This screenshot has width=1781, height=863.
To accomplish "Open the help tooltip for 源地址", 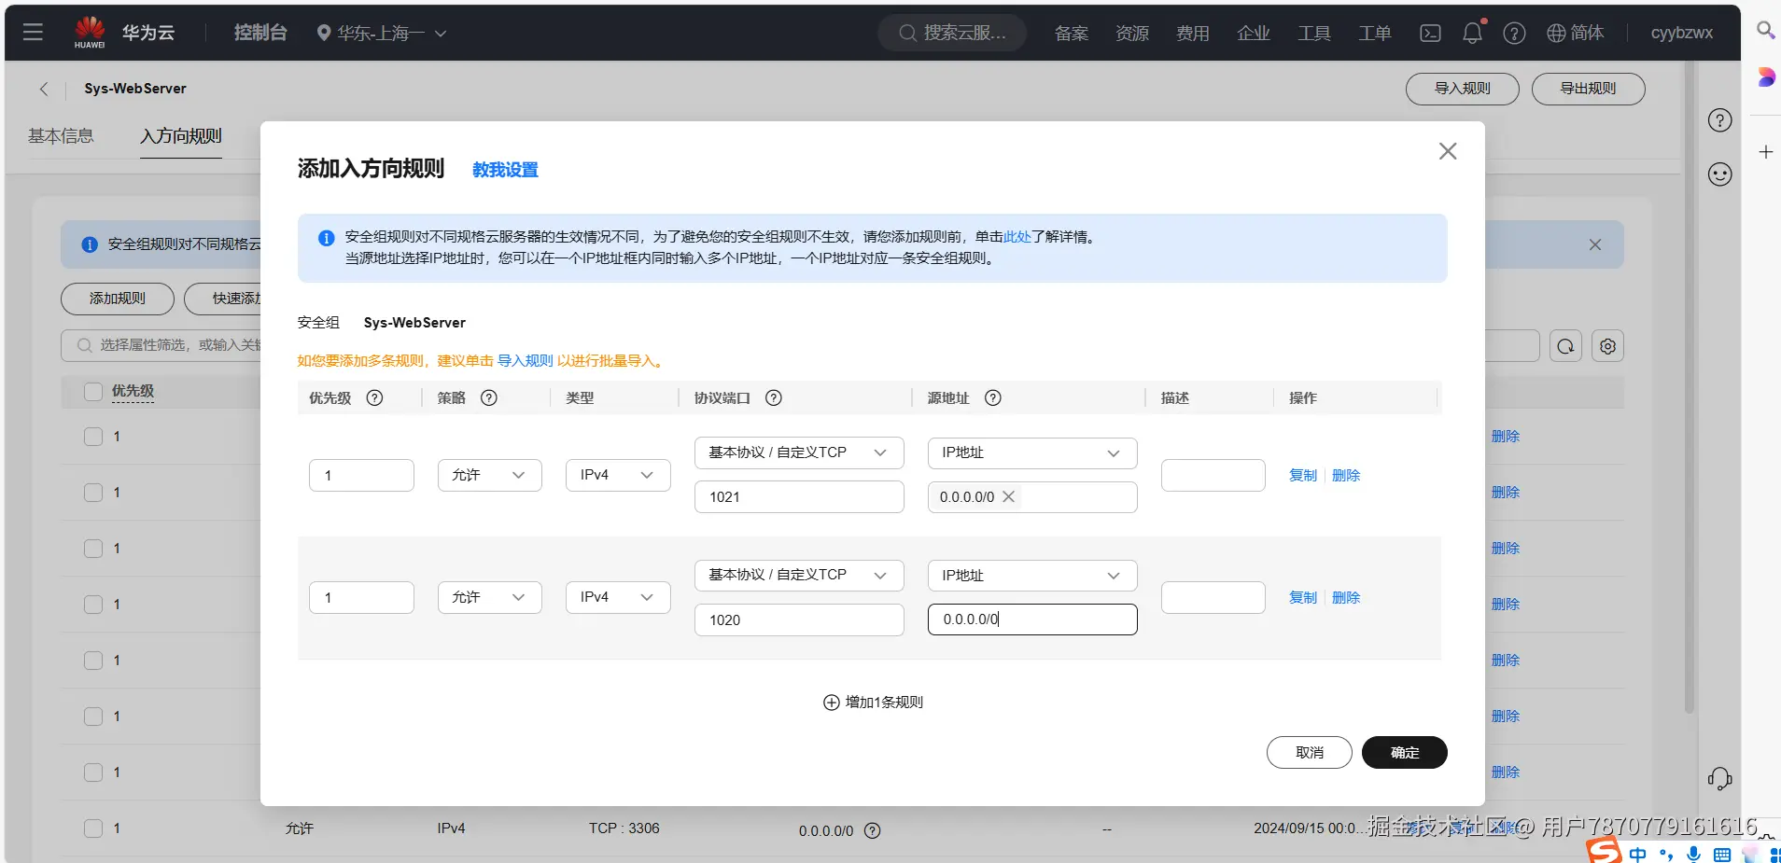I will pos(993,397).
